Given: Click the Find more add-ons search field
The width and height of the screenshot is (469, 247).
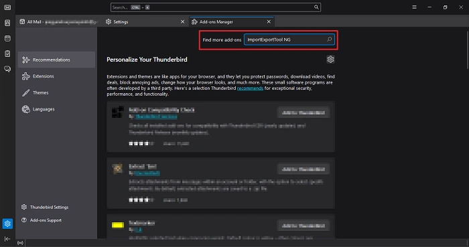Looking at the screenshot, I should (289, 39).
